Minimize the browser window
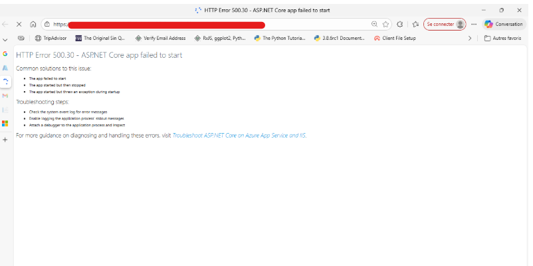The height and width of the screenshot is (266, 533). pyautogui.click(x=484, y=10)
